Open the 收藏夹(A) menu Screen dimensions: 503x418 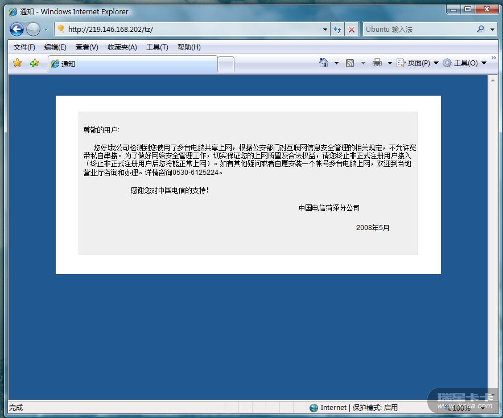point(122,47)
